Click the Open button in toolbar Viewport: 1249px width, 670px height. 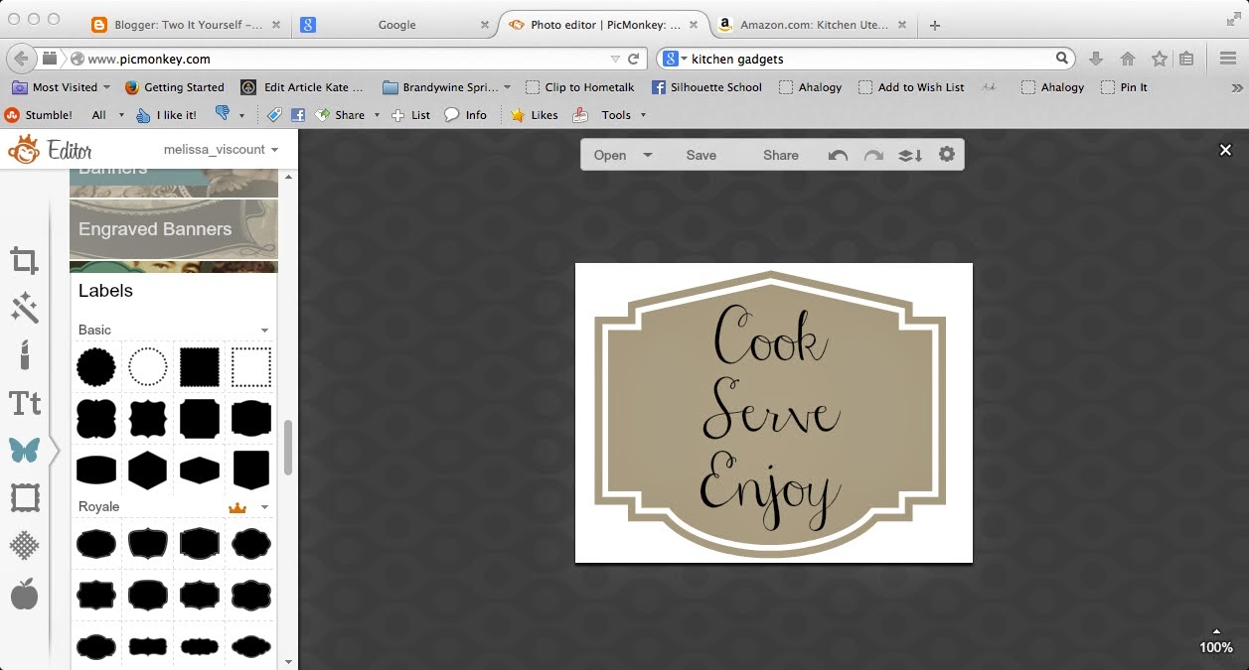(x=610, y=155)
